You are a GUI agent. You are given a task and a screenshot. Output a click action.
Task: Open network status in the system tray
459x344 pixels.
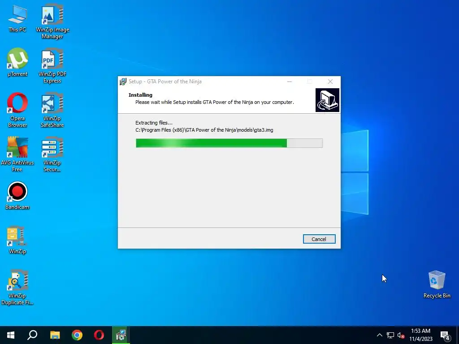[390, 335]
